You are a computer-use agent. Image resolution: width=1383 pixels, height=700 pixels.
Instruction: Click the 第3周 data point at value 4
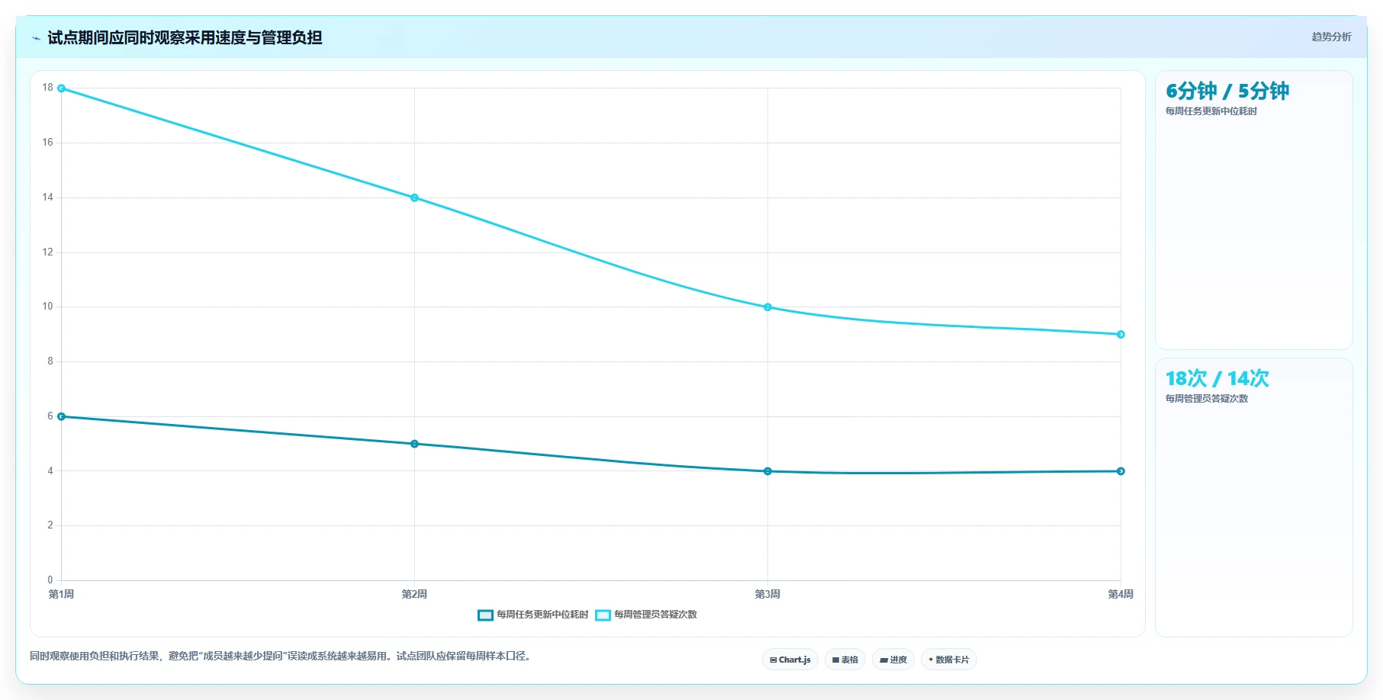point(767,471)
